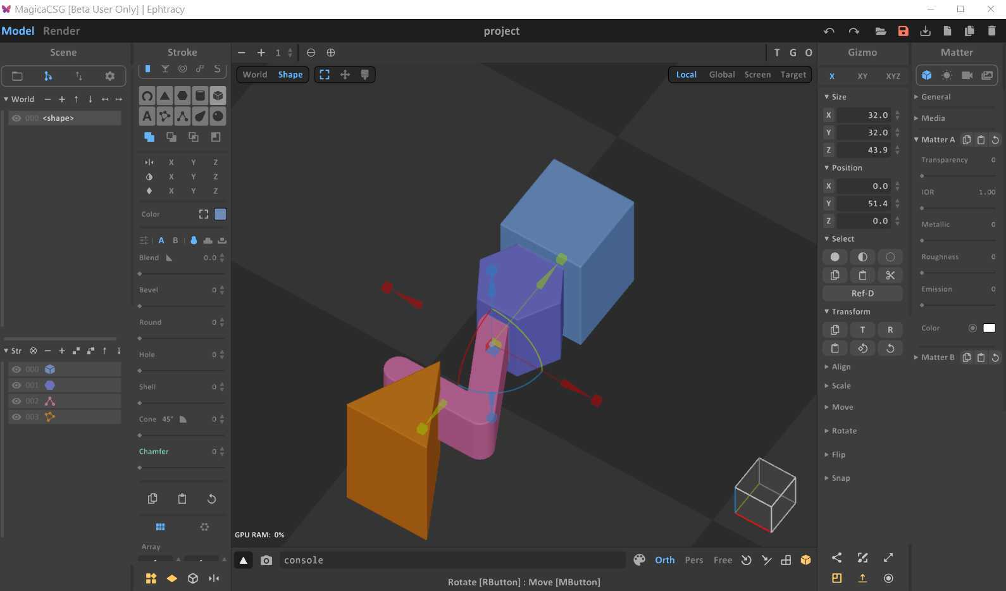Select the XYZ gizmo axis tab
Image resolution: width=1006 pixels, height=591 pixels.
click(x=893, y=76)
